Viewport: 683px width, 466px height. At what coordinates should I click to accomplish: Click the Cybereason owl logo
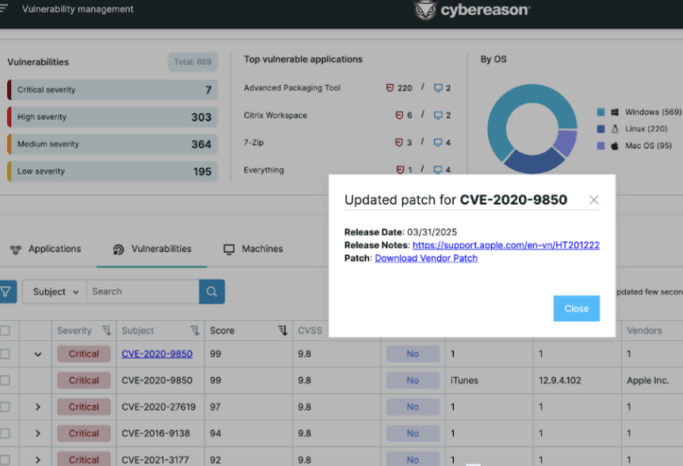click(x=425, y=10)
